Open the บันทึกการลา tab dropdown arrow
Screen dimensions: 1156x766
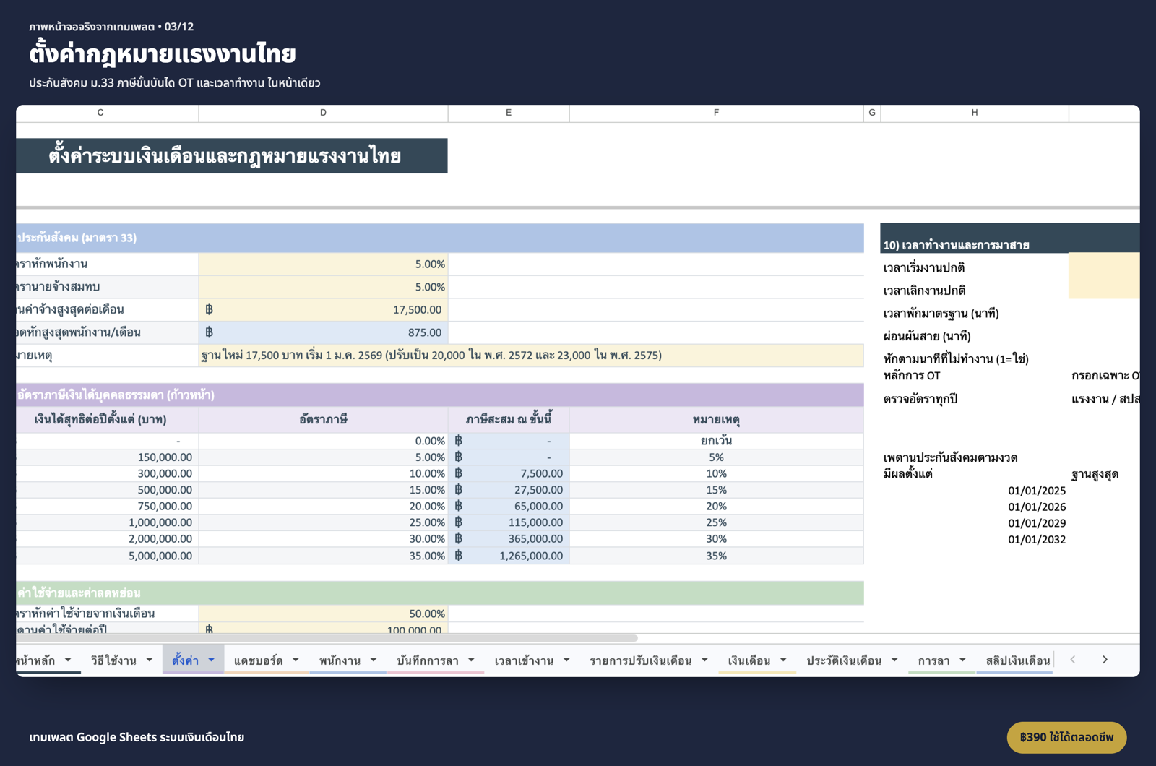[471, 660]
